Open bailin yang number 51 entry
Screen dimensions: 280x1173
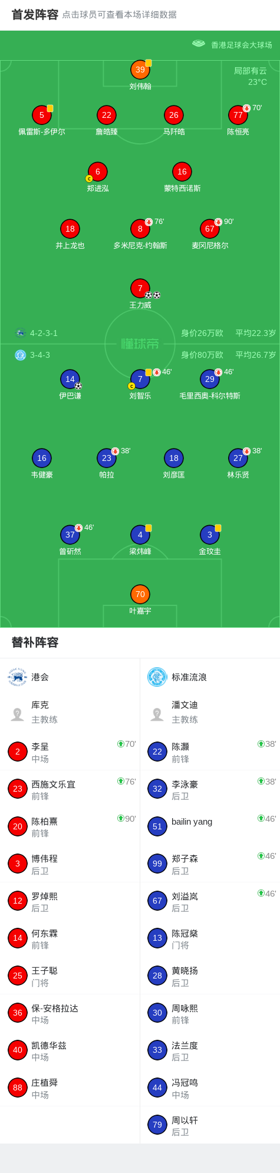210,826
